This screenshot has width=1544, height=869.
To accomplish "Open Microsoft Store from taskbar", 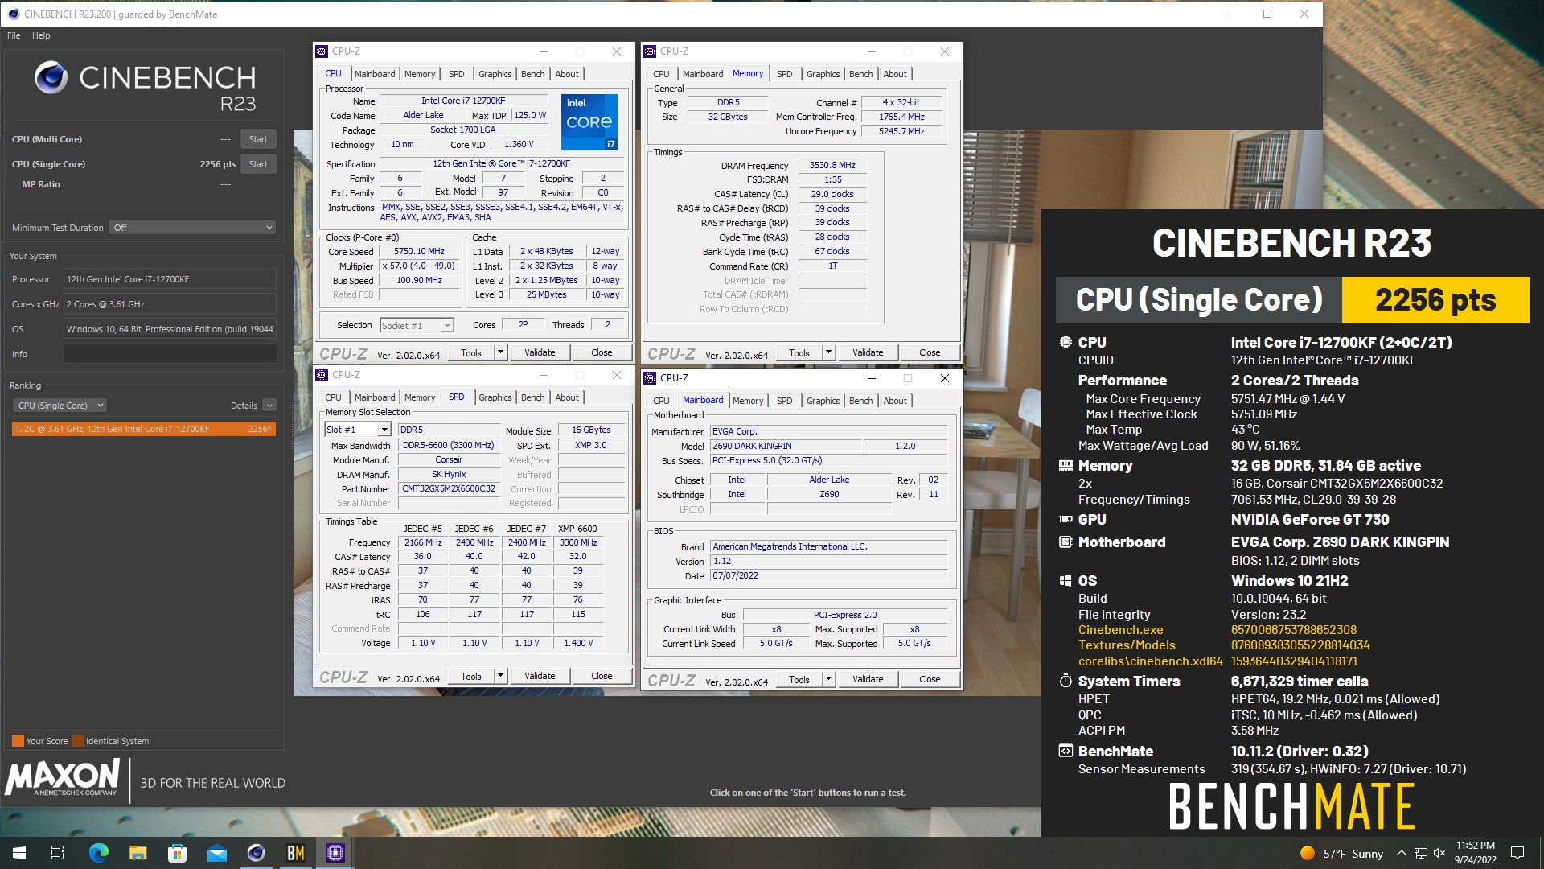I will 177,853.
